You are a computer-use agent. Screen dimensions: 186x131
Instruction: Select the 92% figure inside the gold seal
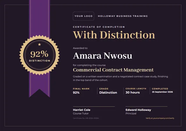tap(40, 54)
